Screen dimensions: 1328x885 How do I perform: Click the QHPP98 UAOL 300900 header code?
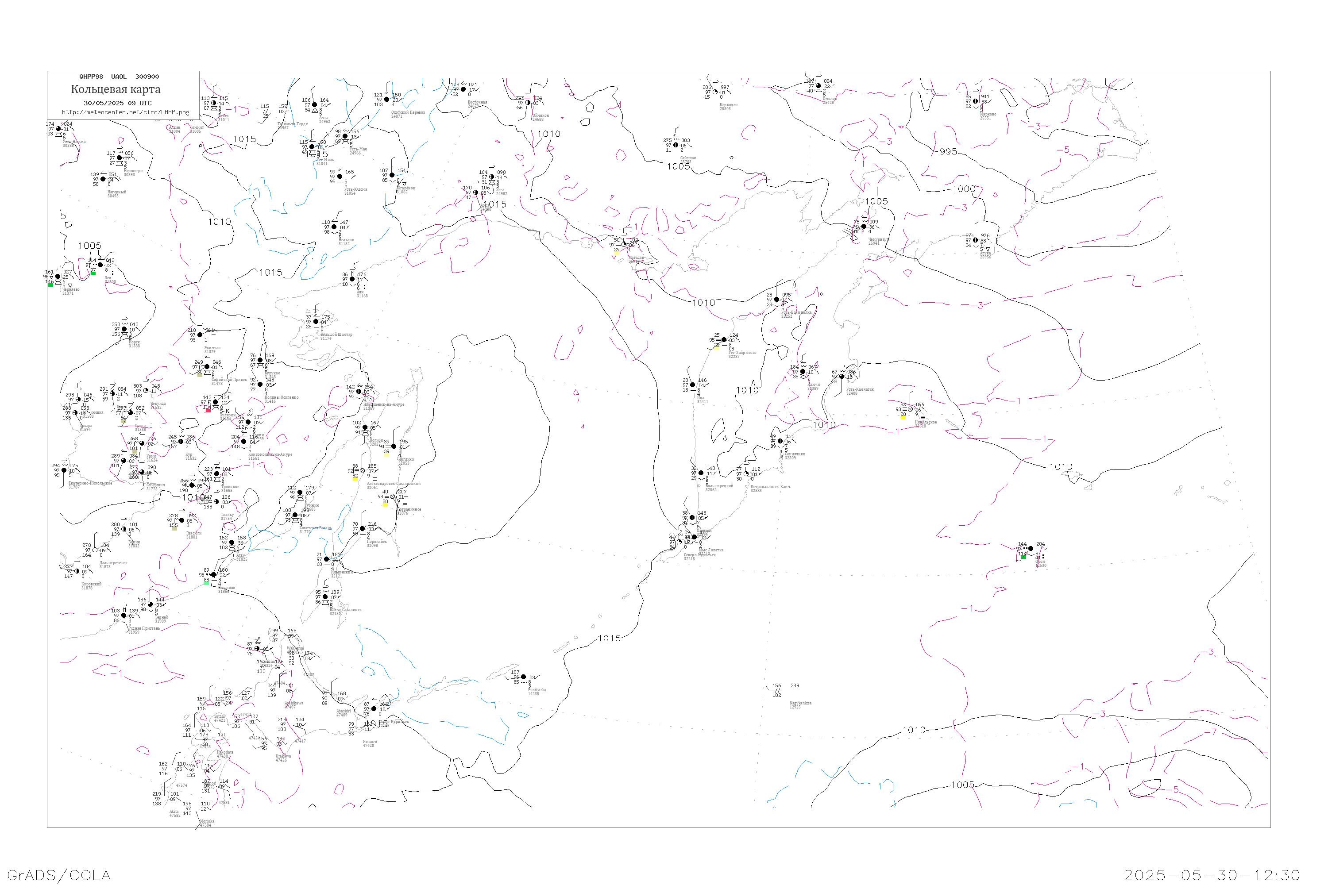(x=119, y=77)
